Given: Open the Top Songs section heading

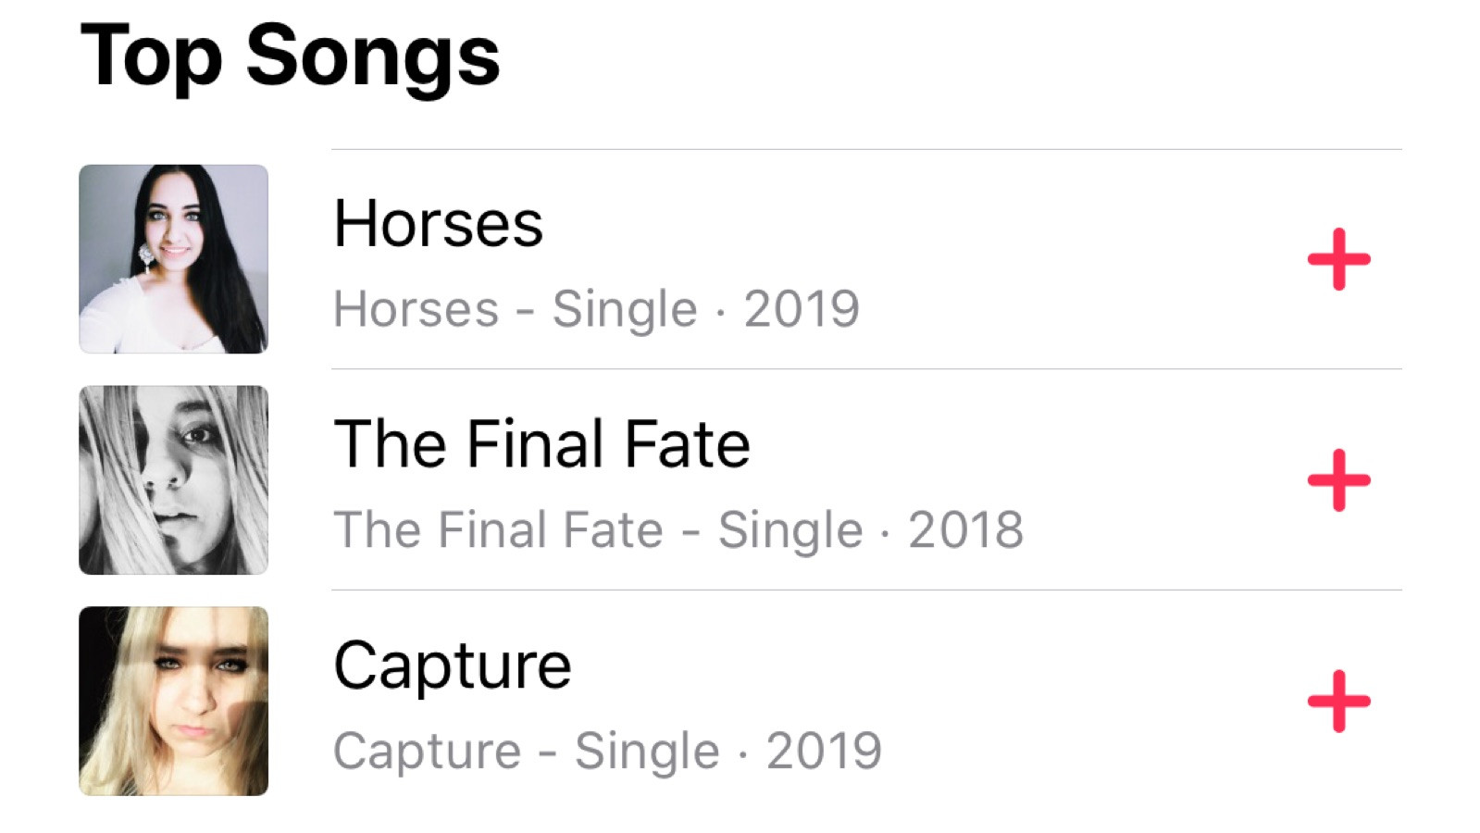Looking at the screenshot, I should [290, 57].
